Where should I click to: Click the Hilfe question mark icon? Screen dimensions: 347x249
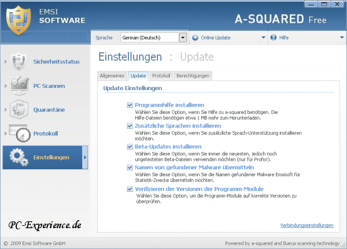point(274,38)
